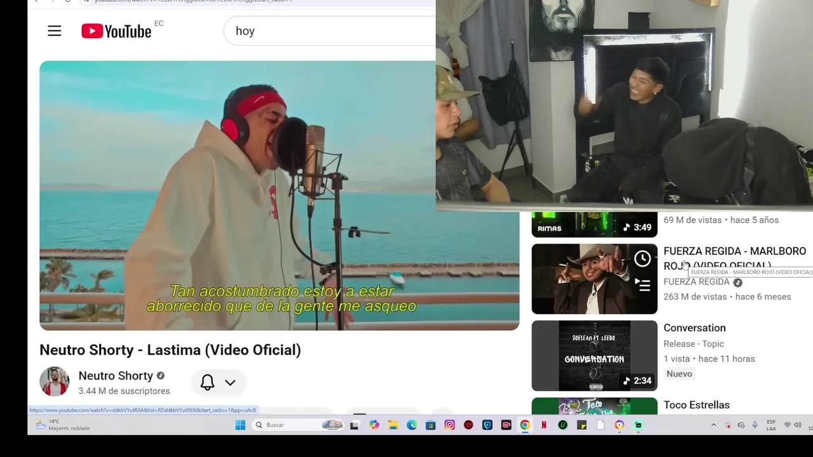This screenshot has height=457, width=813.
Task: Click the 'Nuevo' badge under Conversation
Action: point(679,374)
